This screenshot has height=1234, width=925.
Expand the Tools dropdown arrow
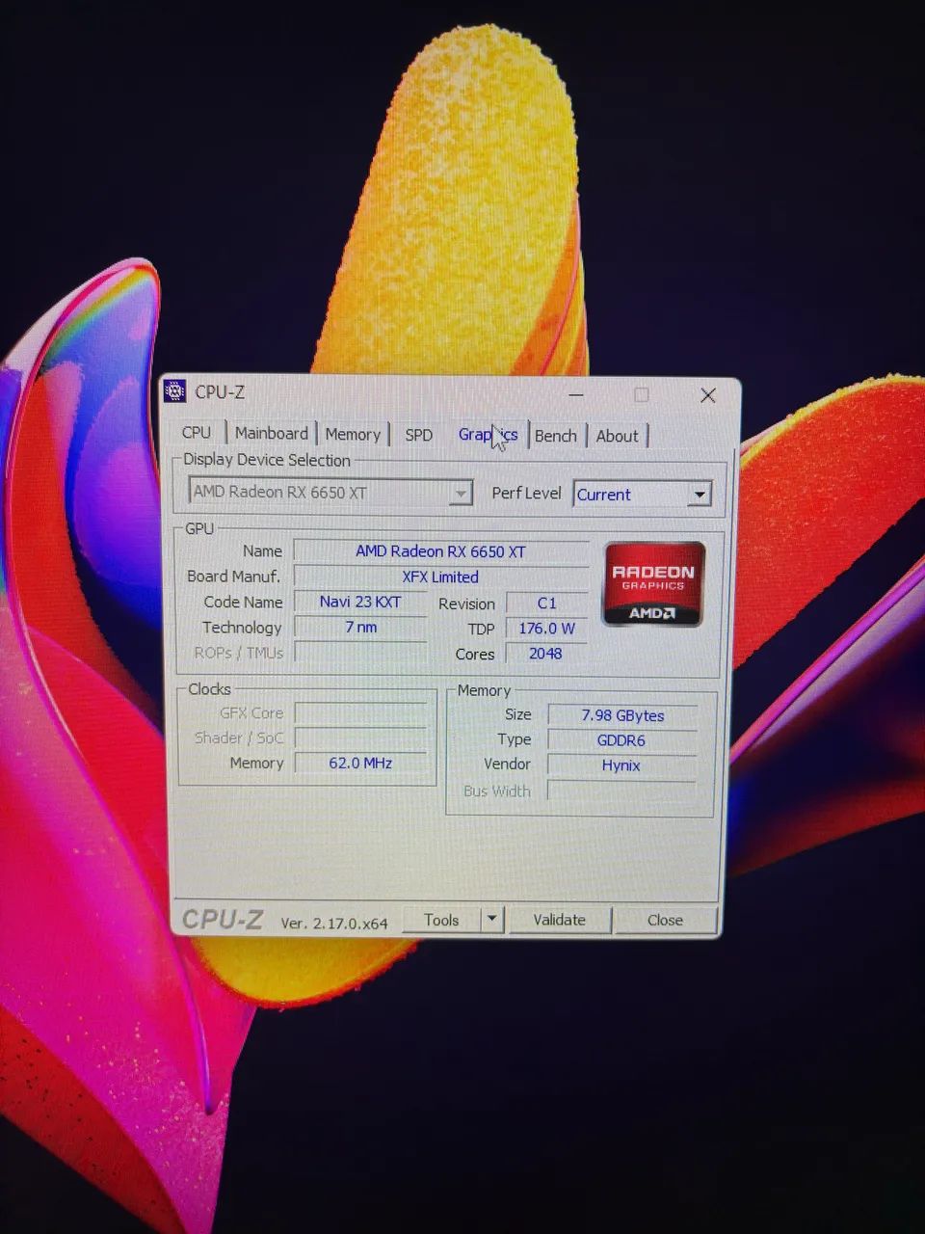click(491, 920)
